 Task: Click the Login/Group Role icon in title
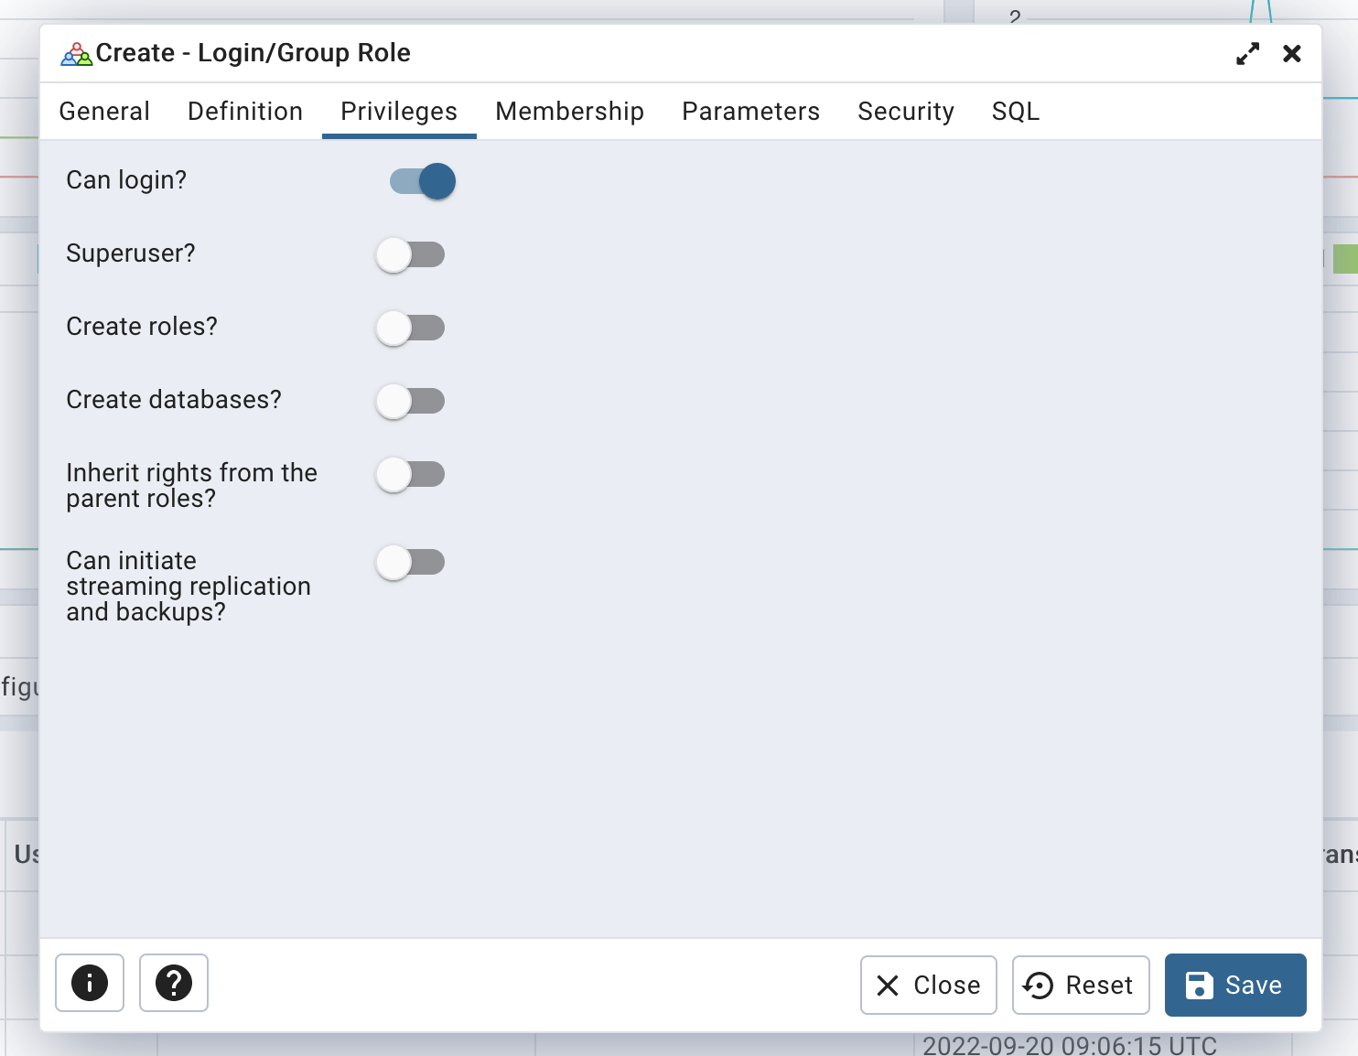coord(76,54)
